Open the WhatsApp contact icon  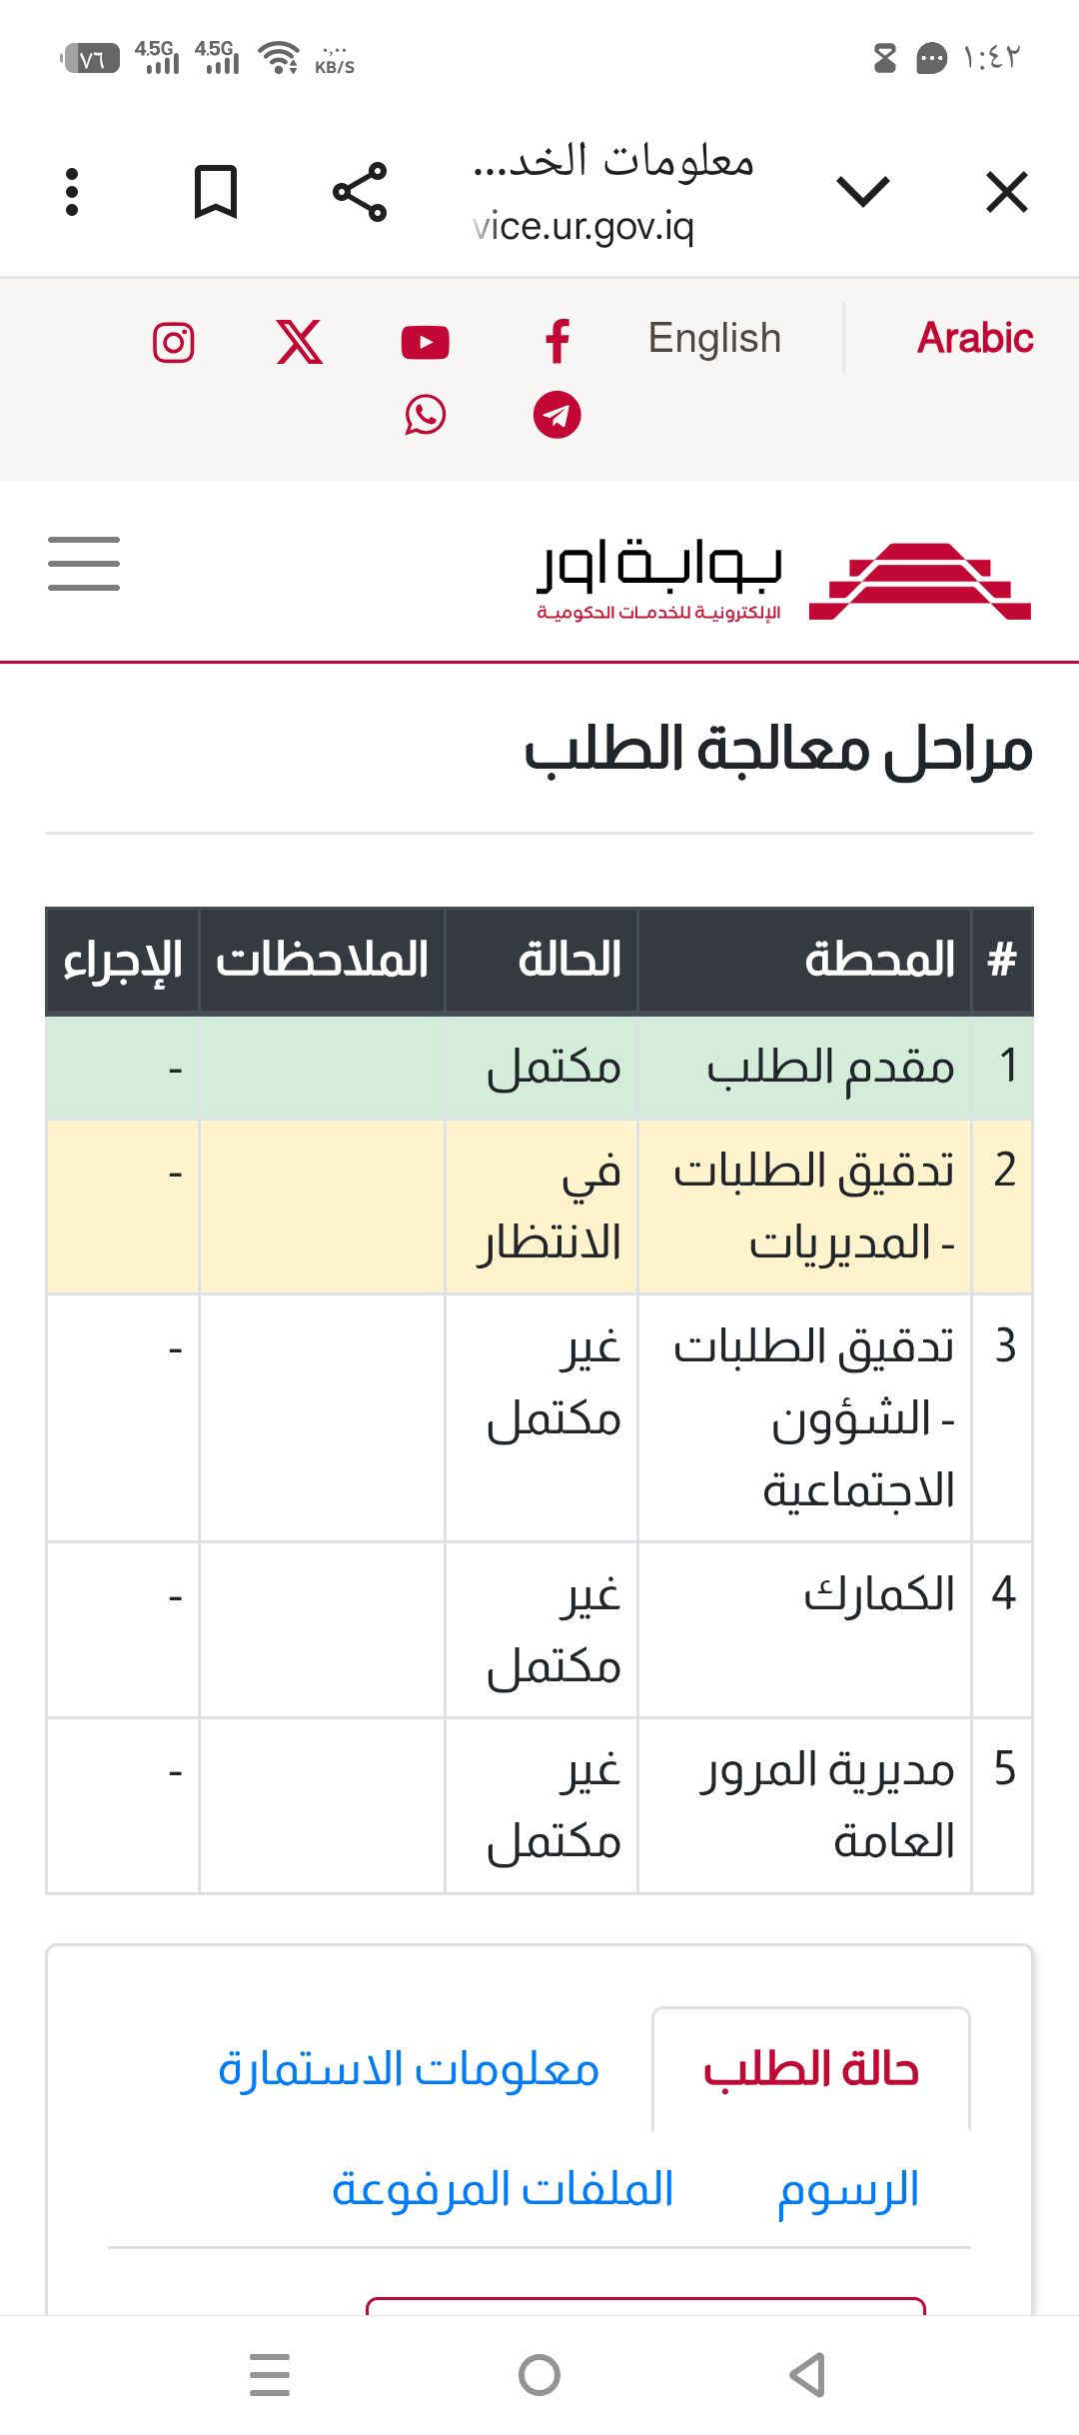pyautogui.click(x=426, y=415)
